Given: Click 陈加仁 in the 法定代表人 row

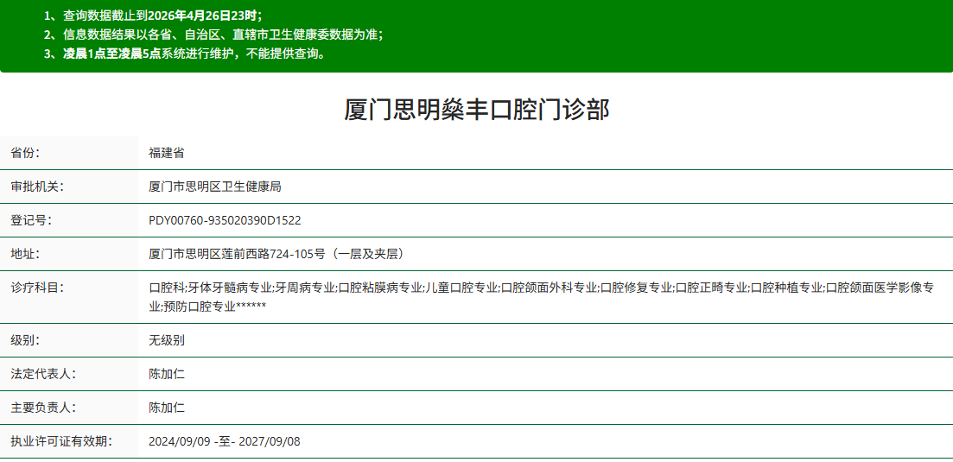Looking at the screenshot, I should click(167, 374).
